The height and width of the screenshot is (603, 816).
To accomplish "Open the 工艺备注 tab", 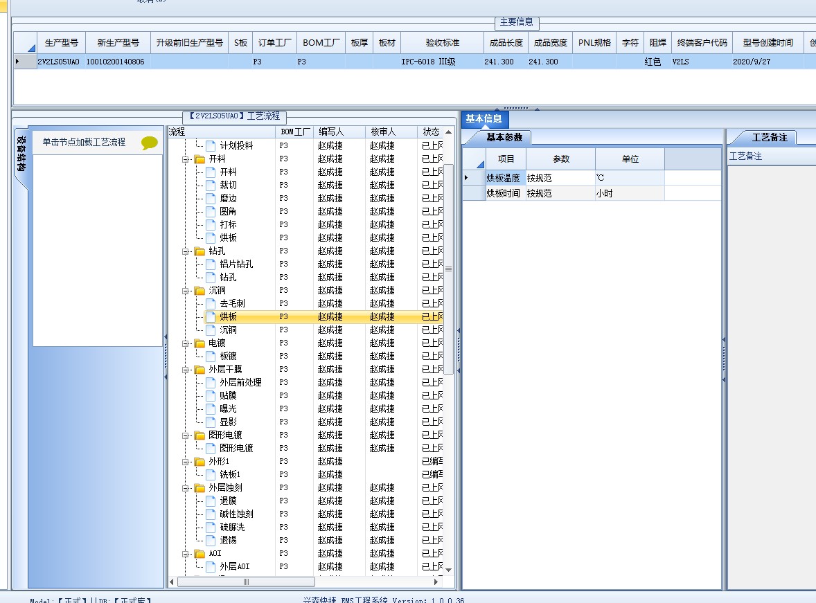I will click(x=769, y=137).
